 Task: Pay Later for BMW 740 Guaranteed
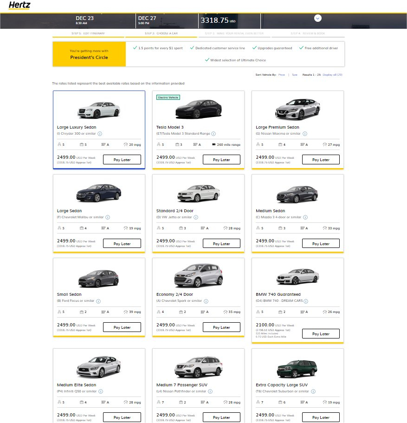click(321, 334)
